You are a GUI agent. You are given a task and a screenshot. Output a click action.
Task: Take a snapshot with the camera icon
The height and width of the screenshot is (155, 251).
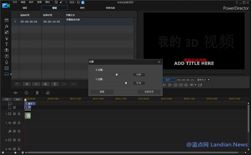[x=176, y=85]
